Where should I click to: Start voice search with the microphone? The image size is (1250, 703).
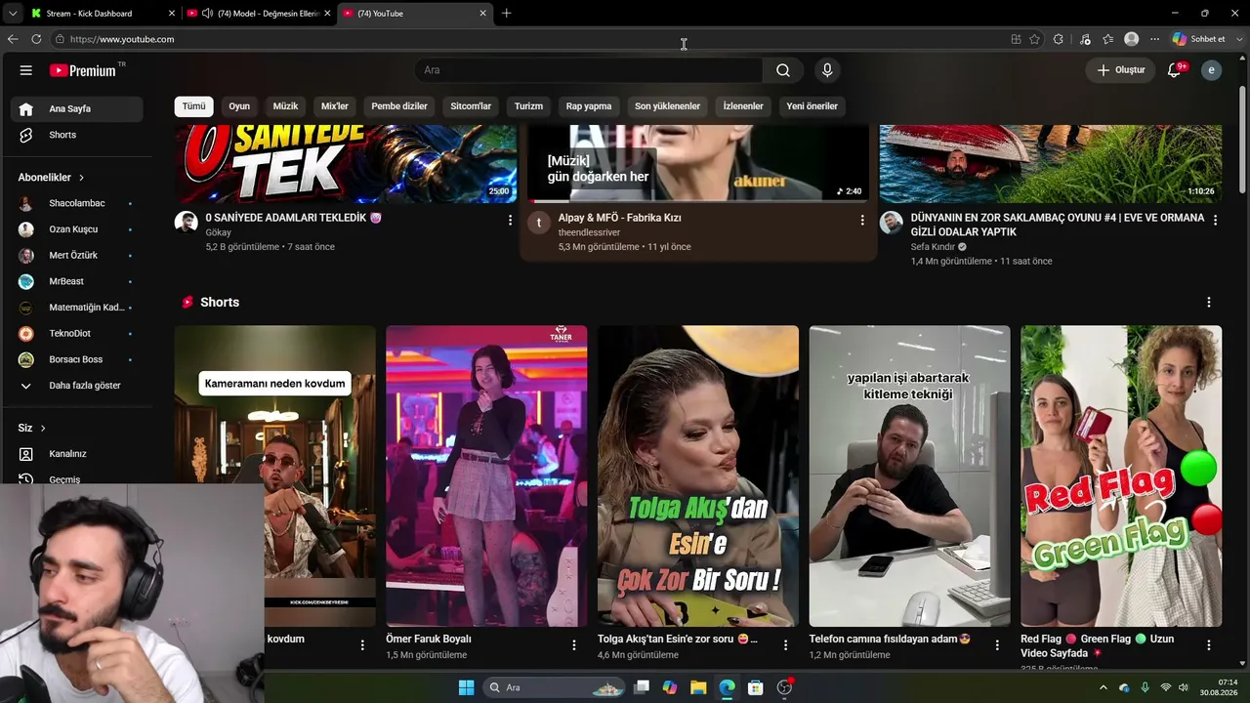tap(827, 70)
